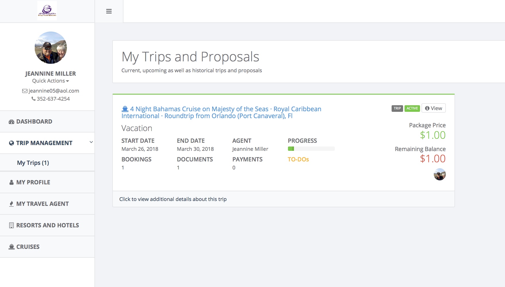Click the agency logo at top left
This screenshot has width=505, height=287.
point(47,10)
